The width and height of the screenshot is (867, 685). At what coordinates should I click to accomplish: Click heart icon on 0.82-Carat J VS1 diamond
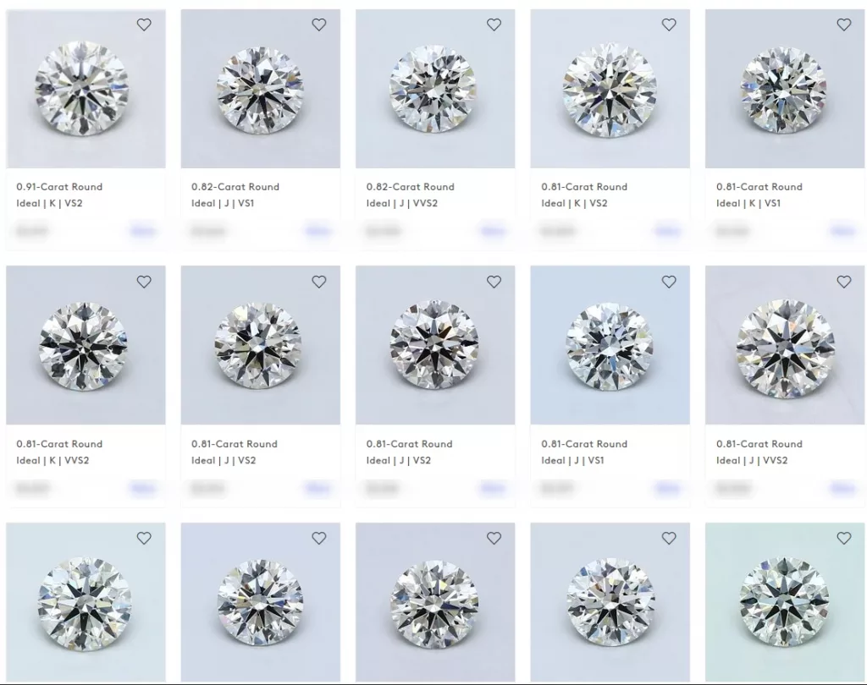pyautogui.click(x=319, y=25)
